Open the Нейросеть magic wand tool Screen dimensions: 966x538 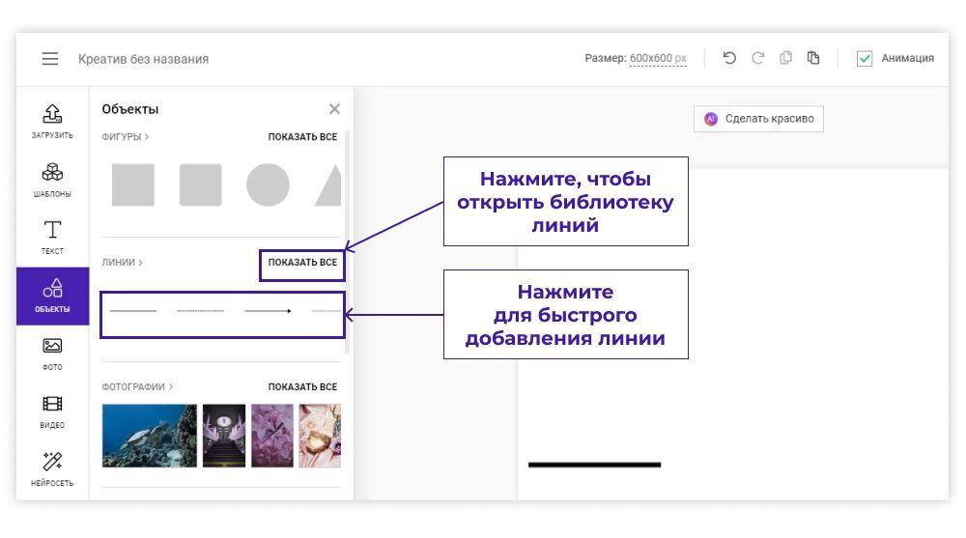52,469
